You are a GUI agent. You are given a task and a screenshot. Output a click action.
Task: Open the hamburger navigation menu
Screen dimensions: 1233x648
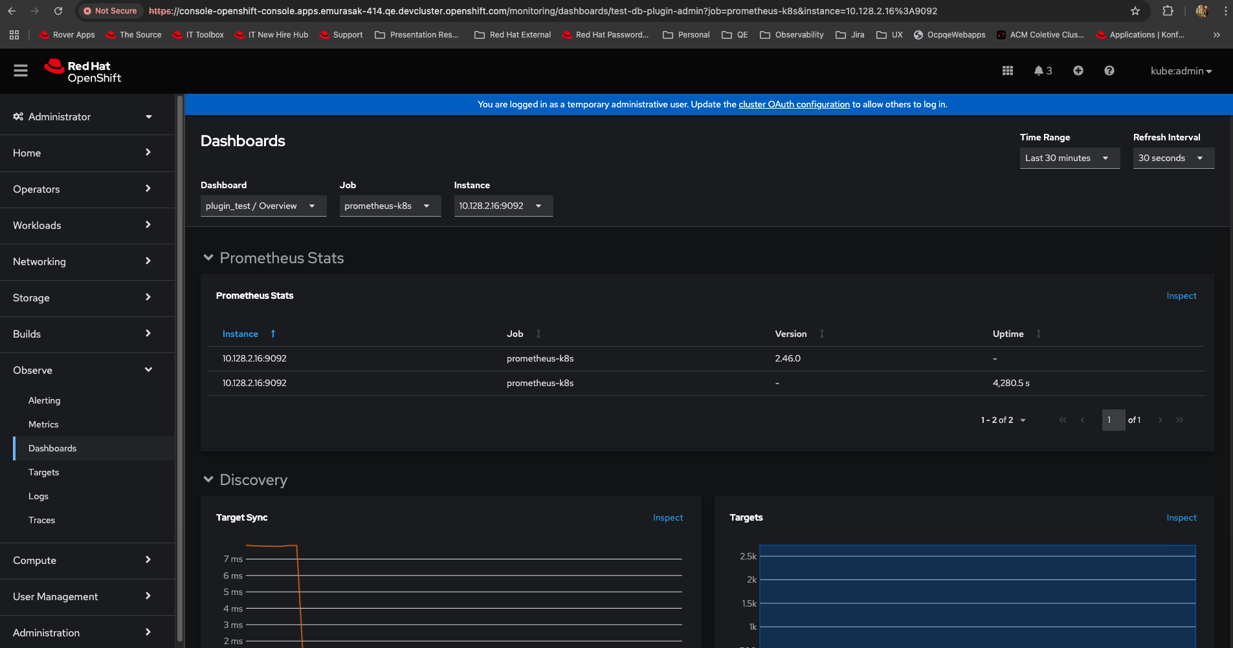pos(21,70)
